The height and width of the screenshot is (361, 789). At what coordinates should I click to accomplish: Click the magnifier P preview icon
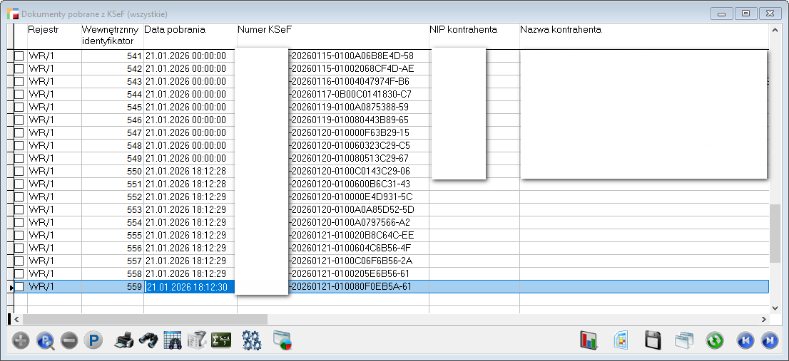(45, 340)
